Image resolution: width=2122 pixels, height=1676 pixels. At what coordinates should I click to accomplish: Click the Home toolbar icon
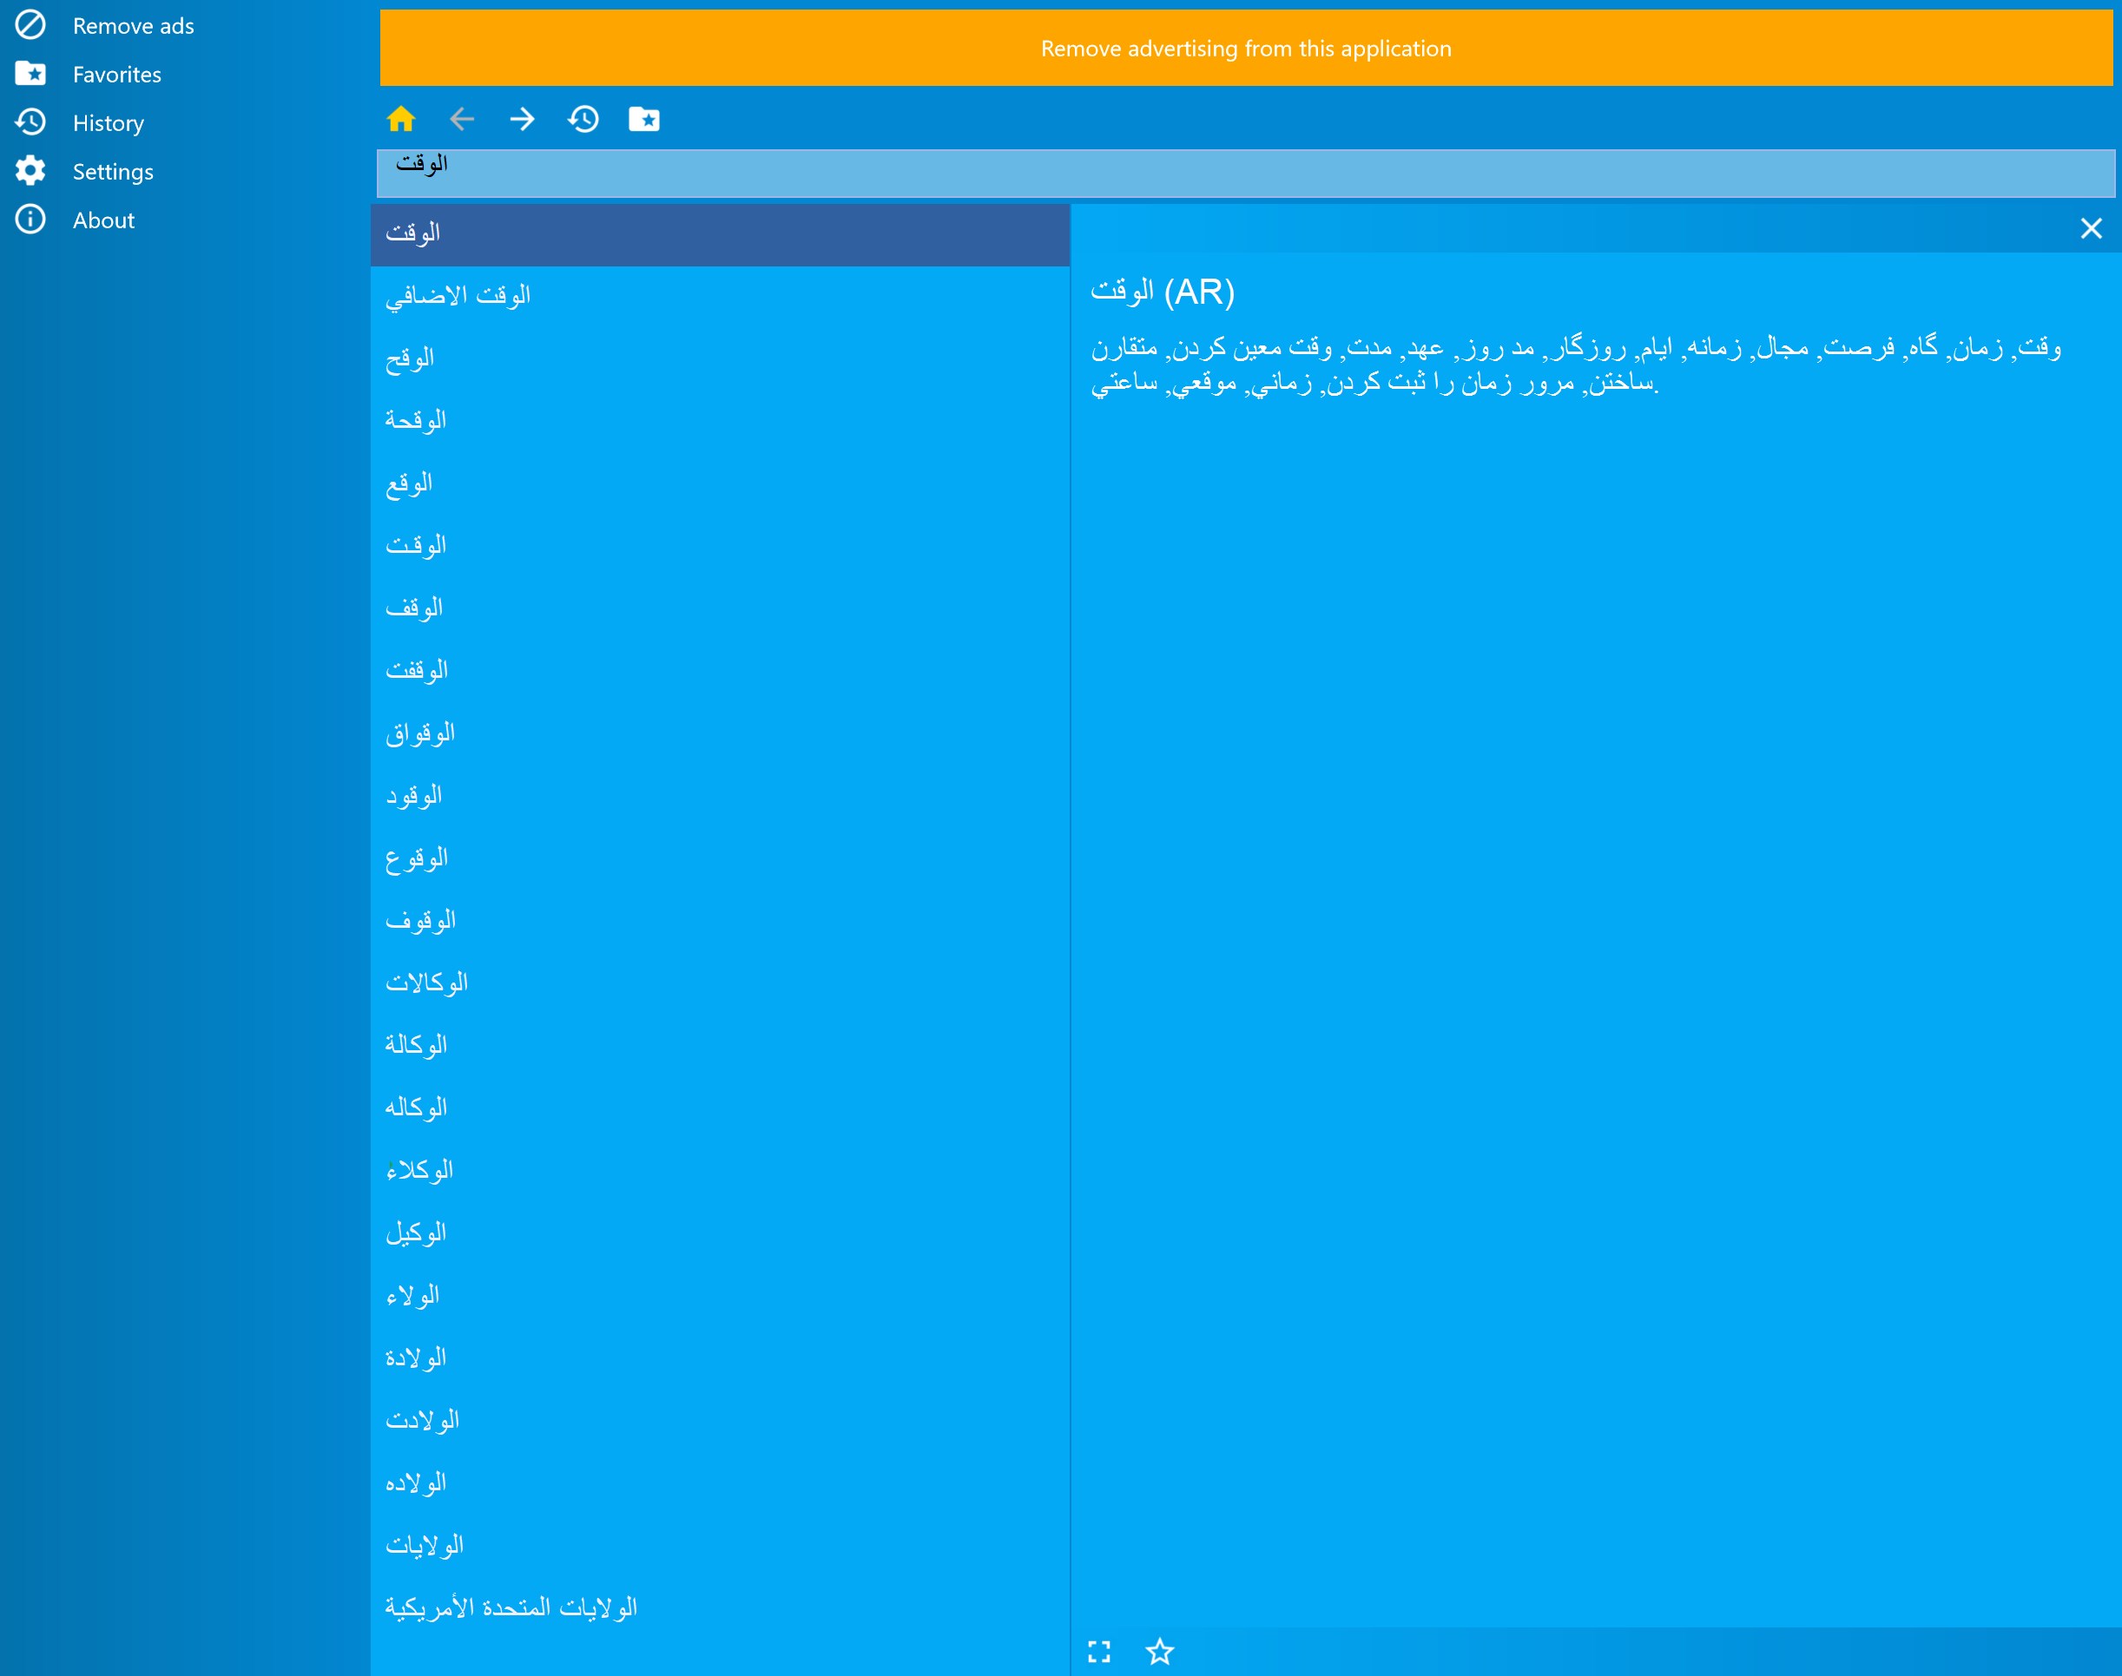click(400, 119)
